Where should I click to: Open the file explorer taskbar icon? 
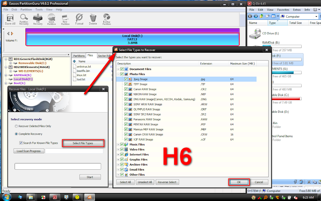[31, 197]
